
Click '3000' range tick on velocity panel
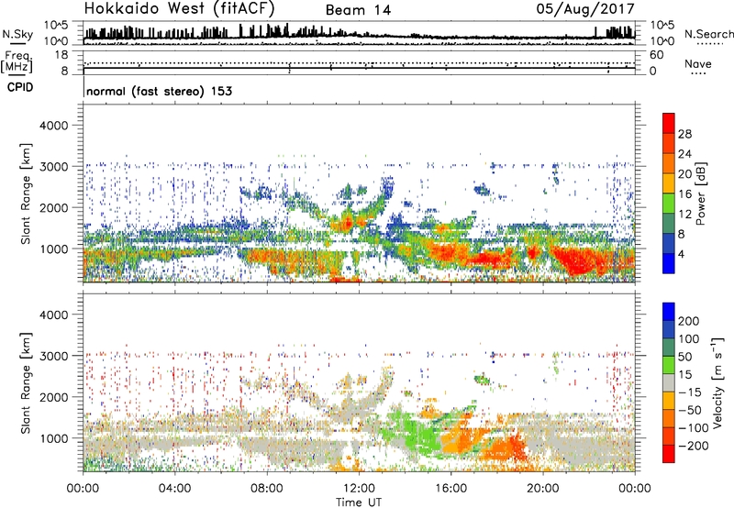53,356
